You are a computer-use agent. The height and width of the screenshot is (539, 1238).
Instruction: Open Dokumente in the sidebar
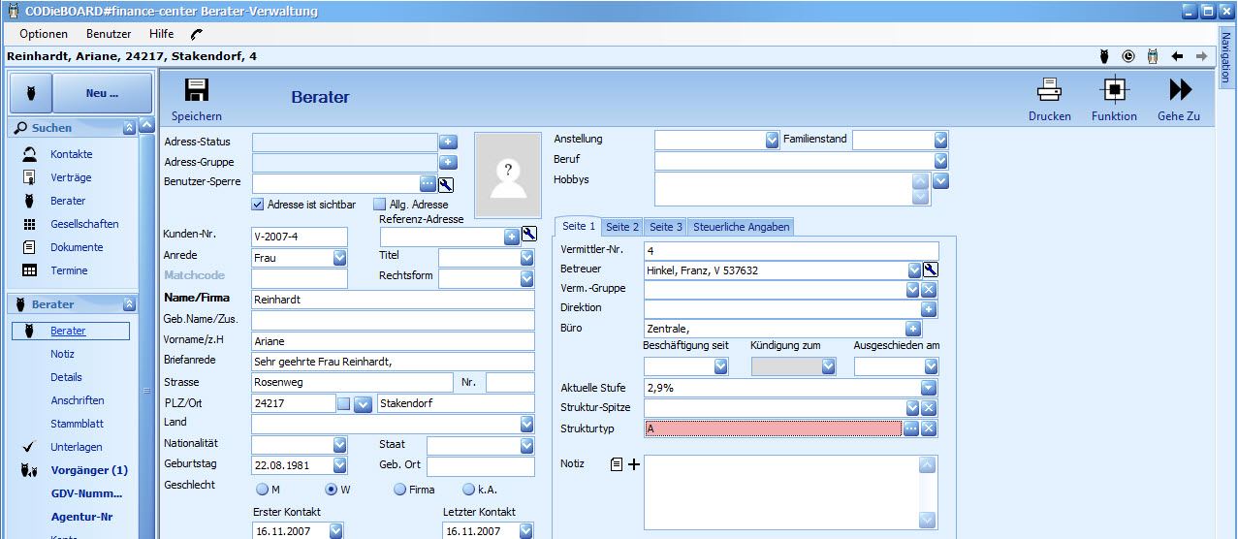point(77,247)
